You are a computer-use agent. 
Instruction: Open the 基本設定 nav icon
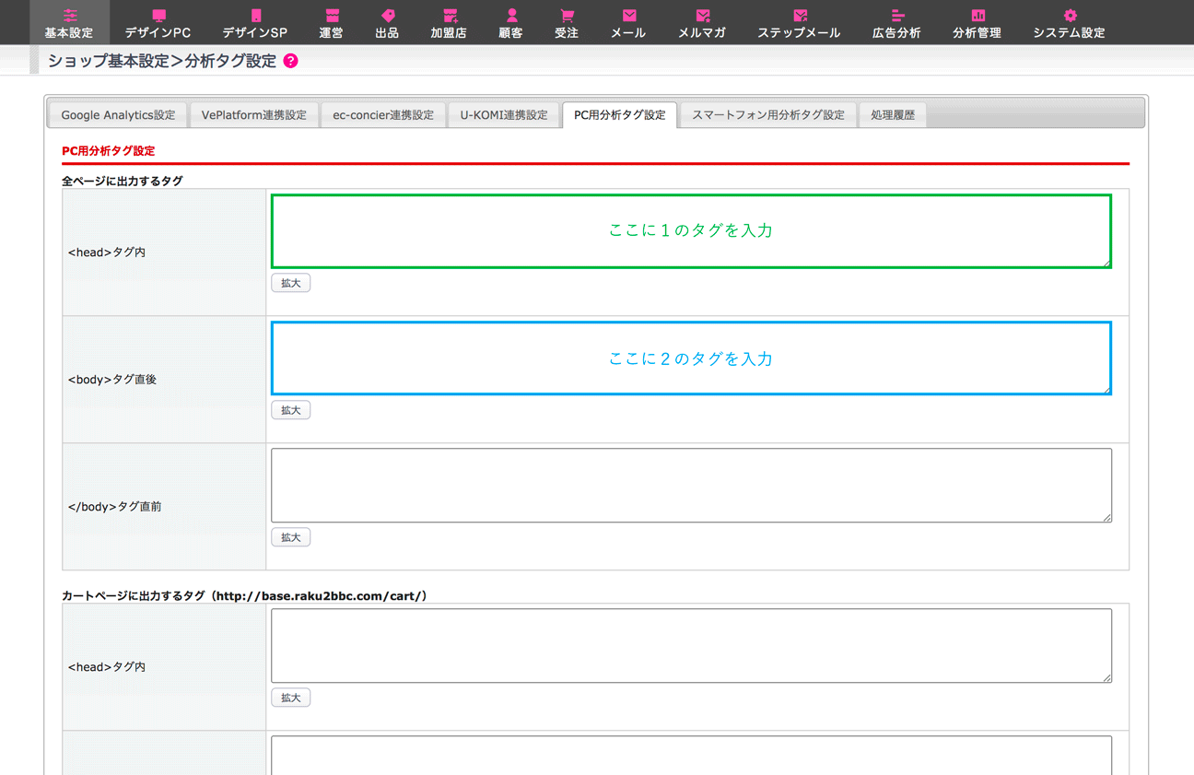(69, 16)
